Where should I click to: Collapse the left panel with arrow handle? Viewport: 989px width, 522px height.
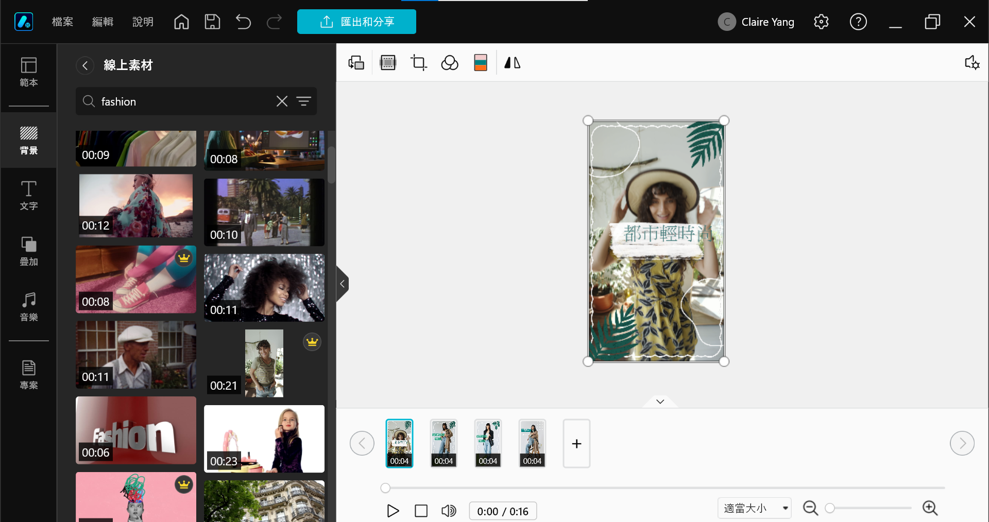[343, 284]
